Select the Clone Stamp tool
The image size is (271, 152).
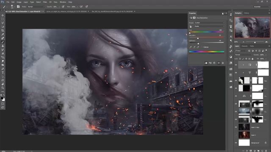click(x=3, y=46)
